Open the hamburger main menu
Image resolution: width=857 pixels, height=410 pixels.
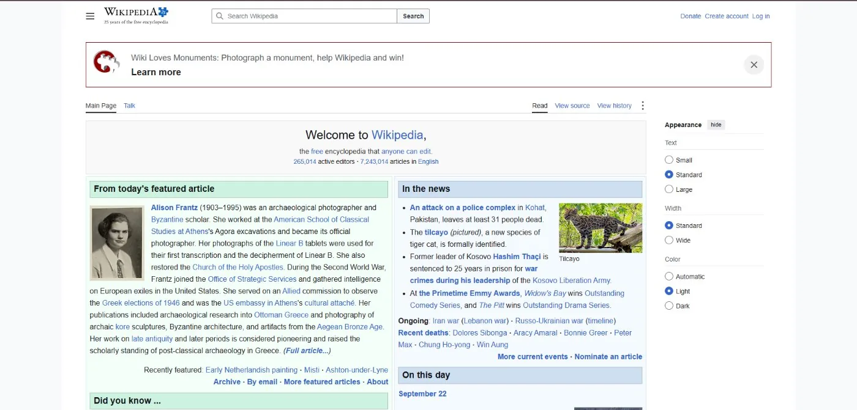pyautogui.click(x=90, y=16)
